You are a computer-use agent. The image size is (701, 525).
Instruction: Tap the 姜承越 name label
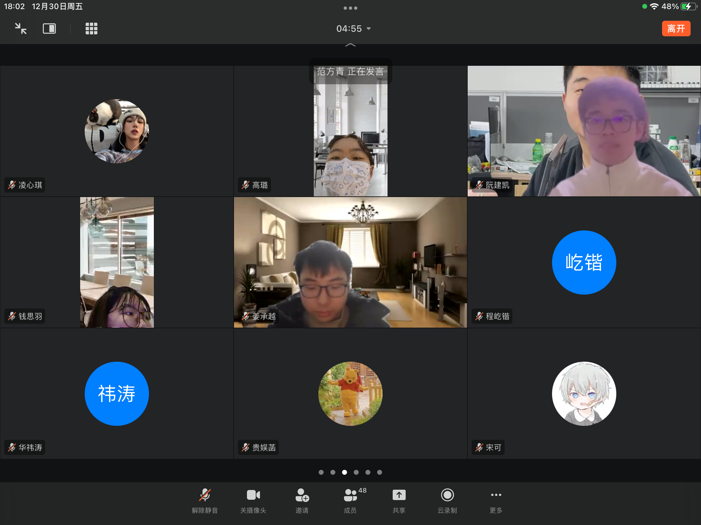(258, 316)
